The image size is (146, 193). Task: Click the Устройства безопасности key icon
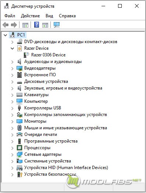(19, 174)
